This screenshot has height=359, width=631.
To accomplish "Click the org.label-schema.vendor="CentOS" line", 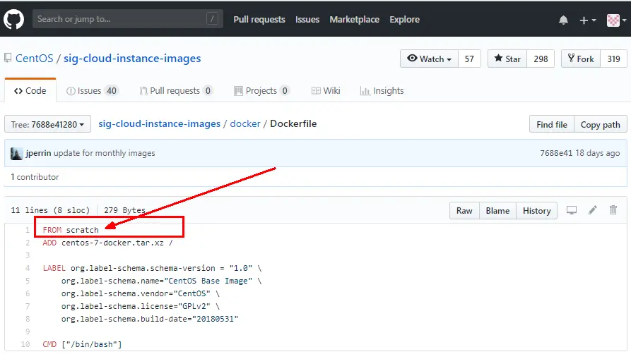I will click(x=141, y=293).
